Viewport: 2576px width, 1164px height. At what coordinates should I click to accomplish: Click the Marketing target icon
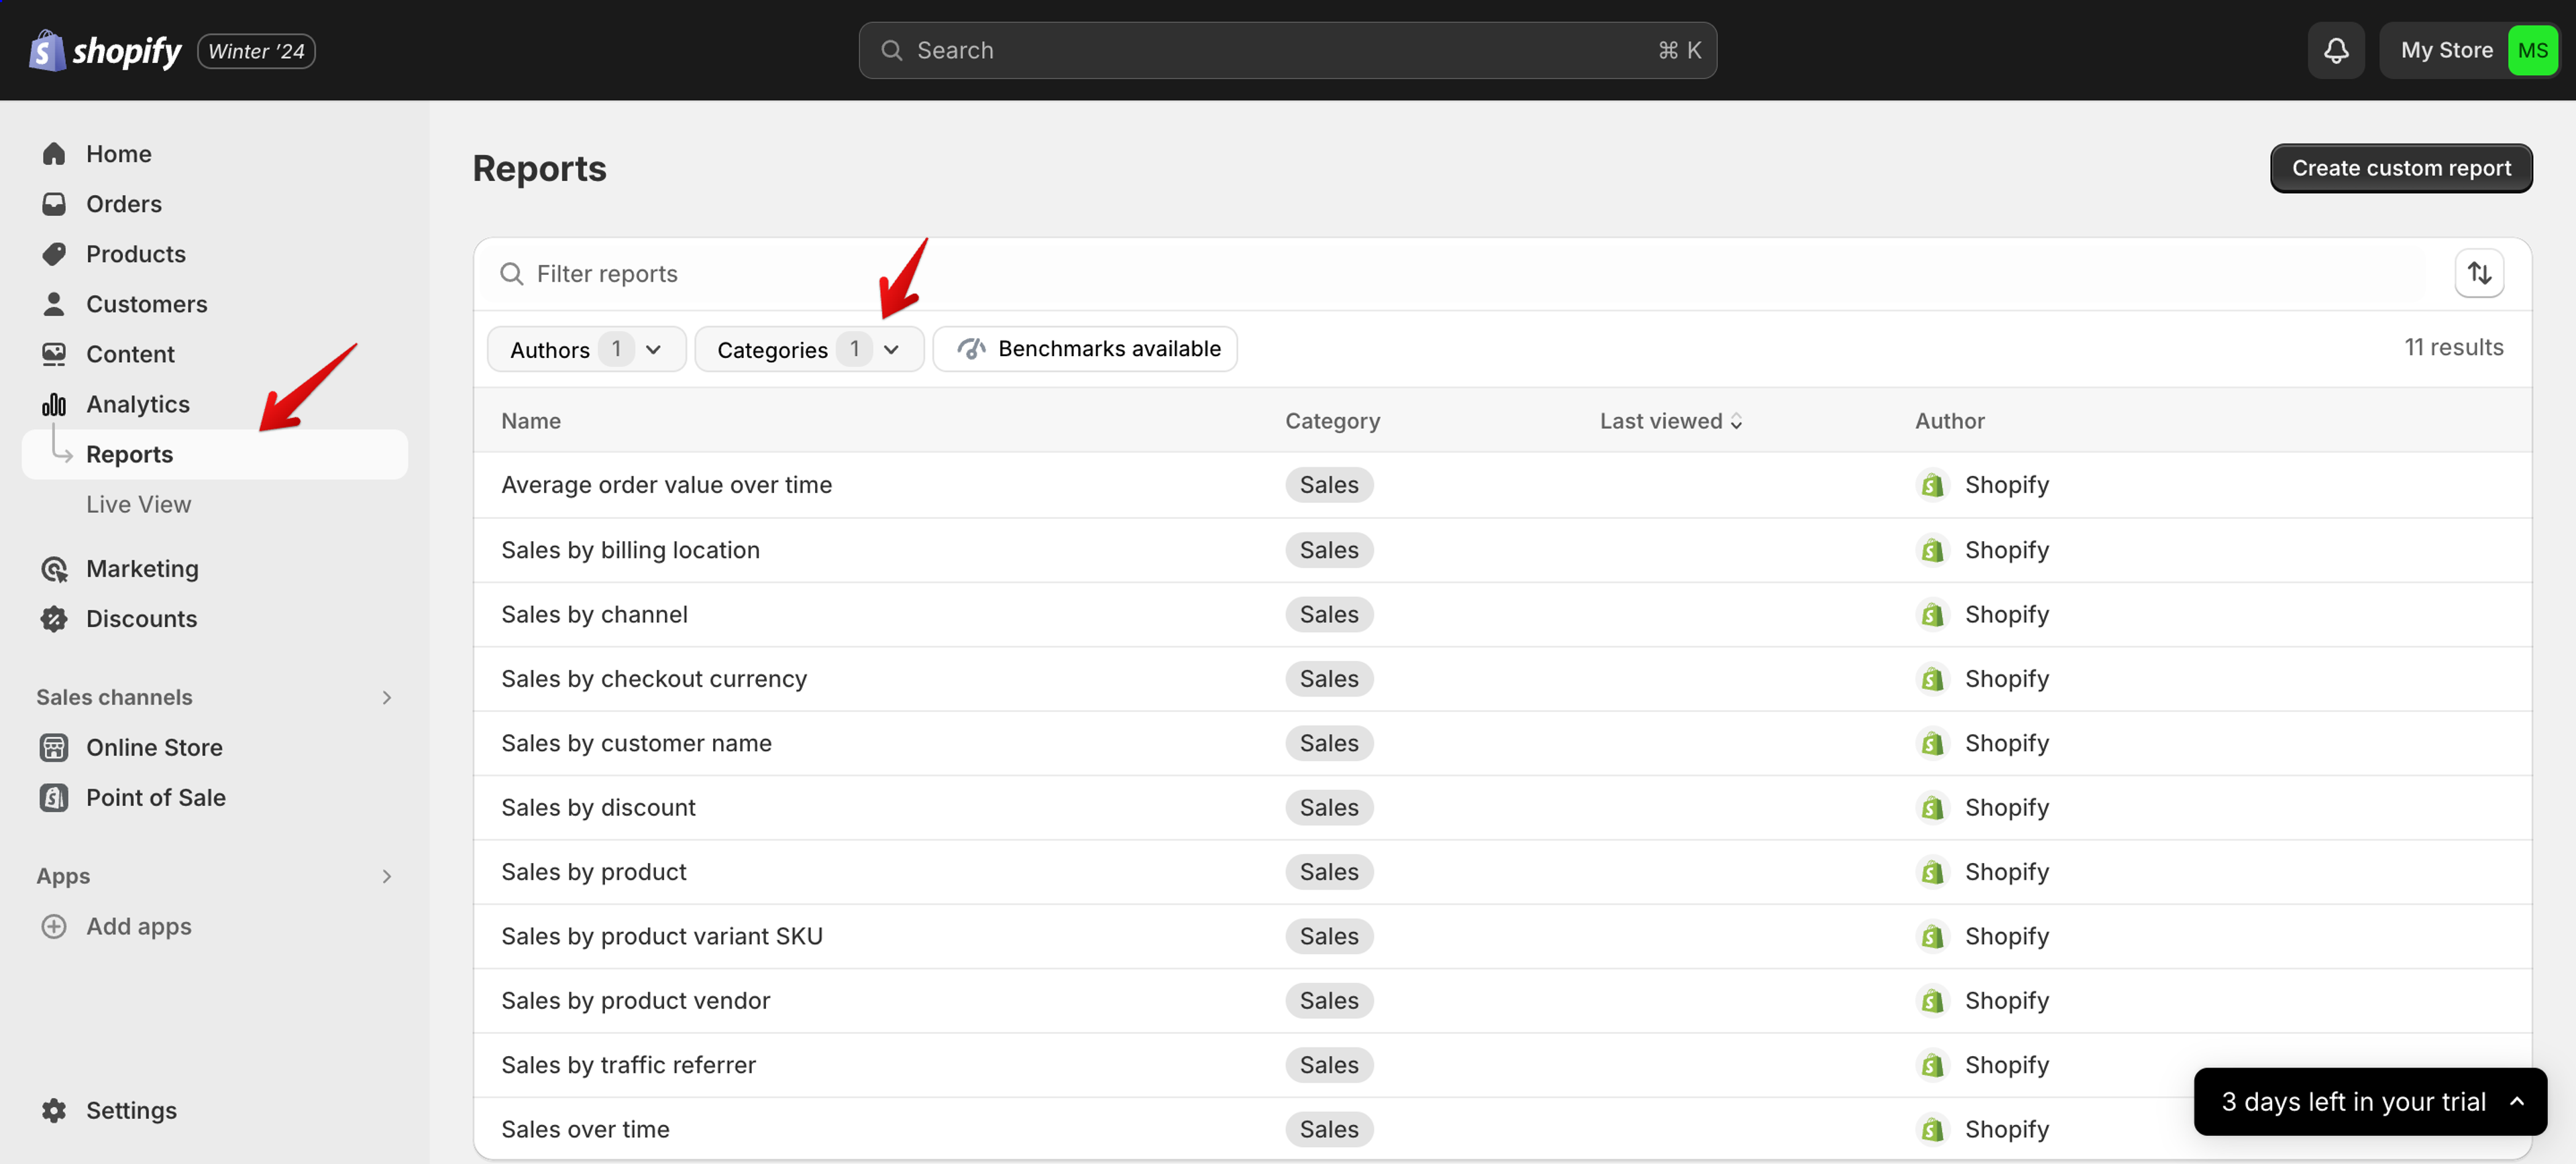point(54,569)
